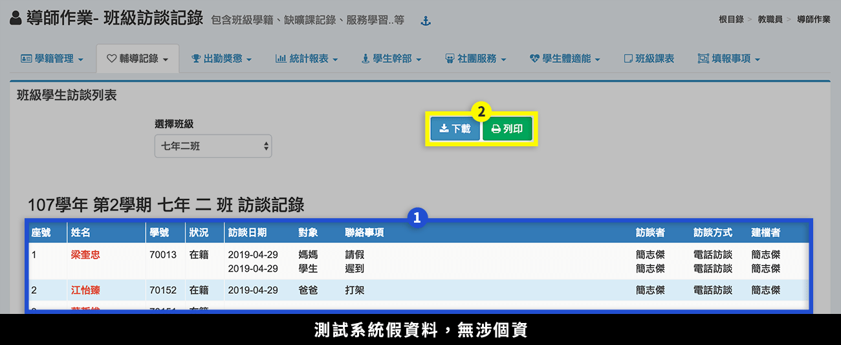This screenshot has height=345, width=841.
Task: Click the 根目錄 breadcrumb link
Action: [x=730, y=19]
